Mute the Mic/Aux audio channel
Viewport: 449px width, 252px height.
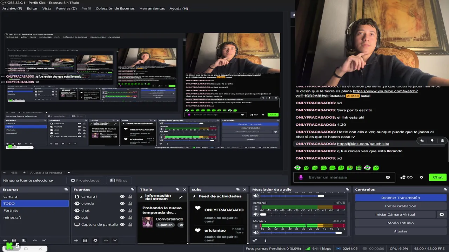256,233
